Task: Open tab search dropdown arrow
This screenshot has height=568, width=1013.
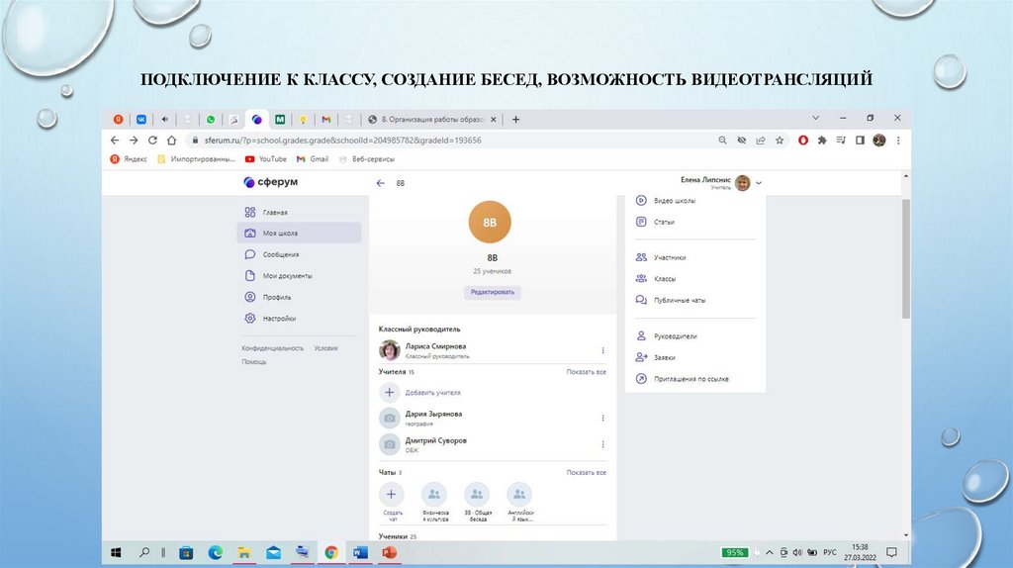Action: tap(816, 119)
